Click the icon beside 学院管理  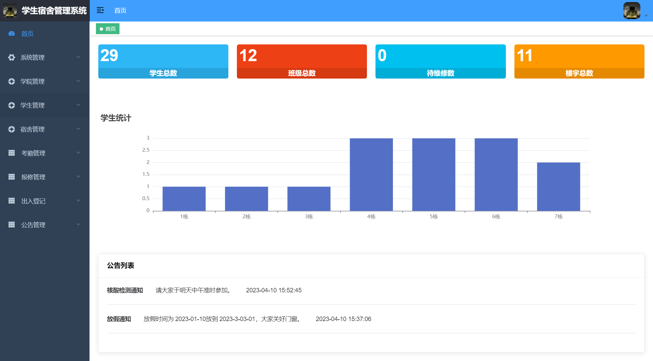(12, 81)
